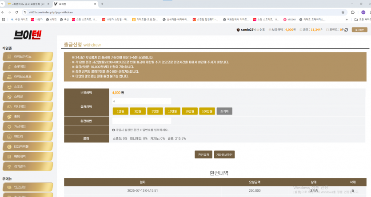This screenshot has width=371, height=197.
Task: Reset the amount with 초기화 button
Action: (x=224, y=111)
